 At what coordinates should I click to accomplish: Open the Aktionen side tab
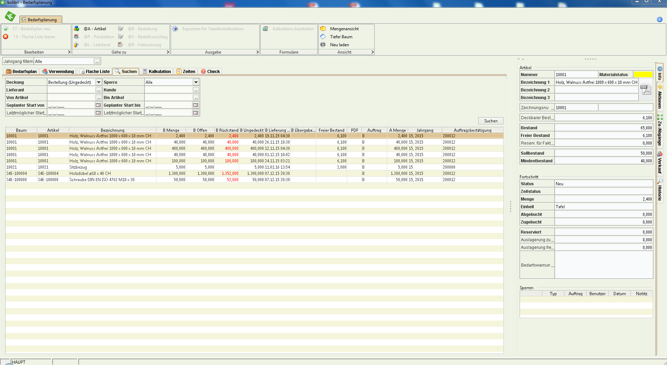point(660,97)
